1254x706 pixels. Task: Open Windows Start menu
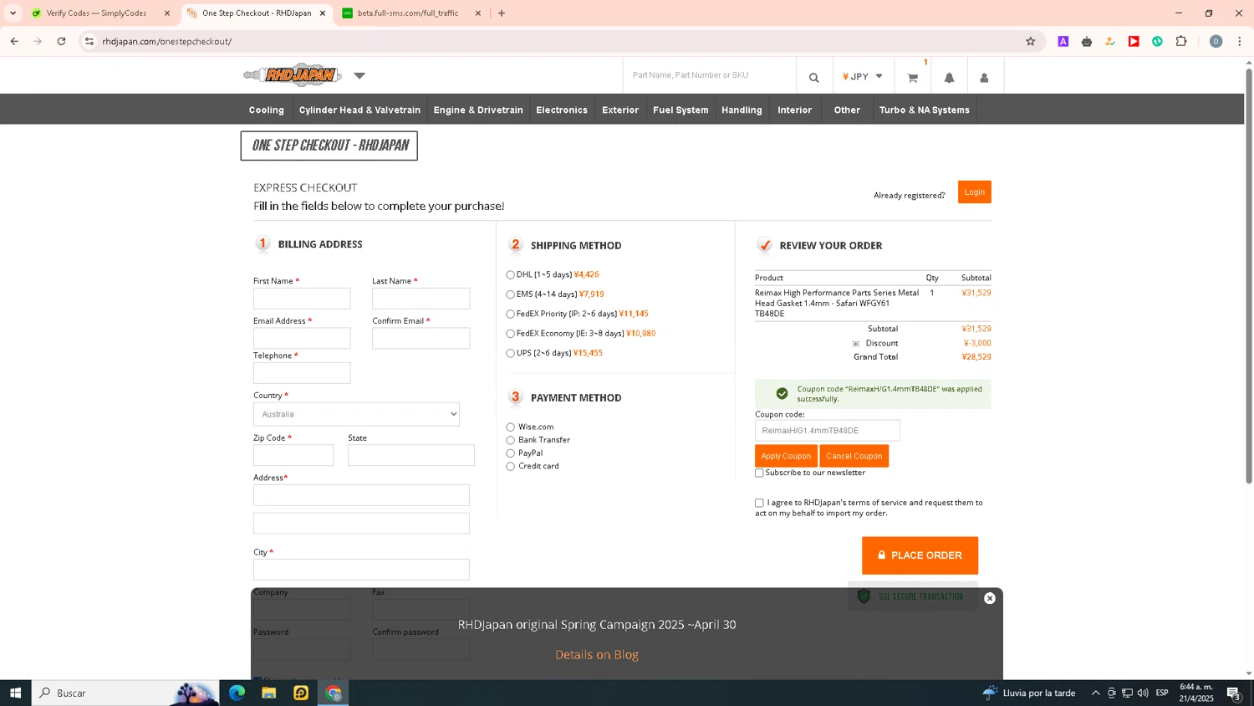[x=15, y=693]
